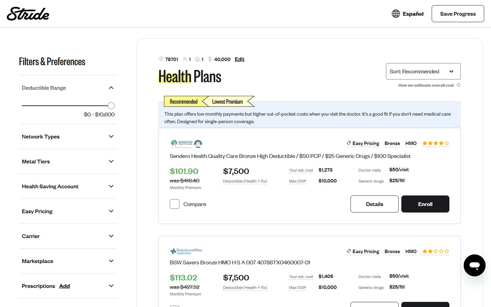Select the Recommended tag tab
This screenshot has width=491, height=307.
[x=183, y=102]
